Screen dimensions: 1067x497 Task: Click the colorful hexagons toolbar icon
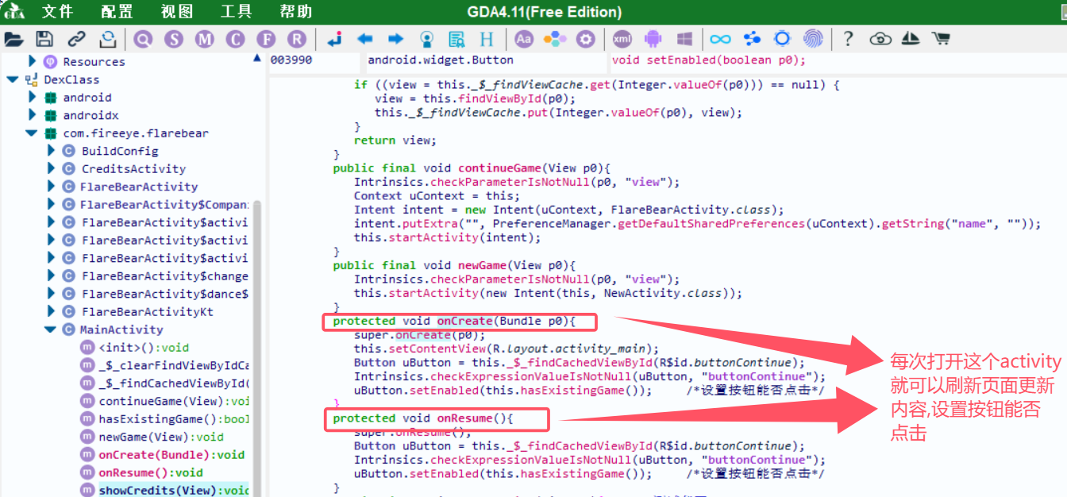[x=555, y=38]
